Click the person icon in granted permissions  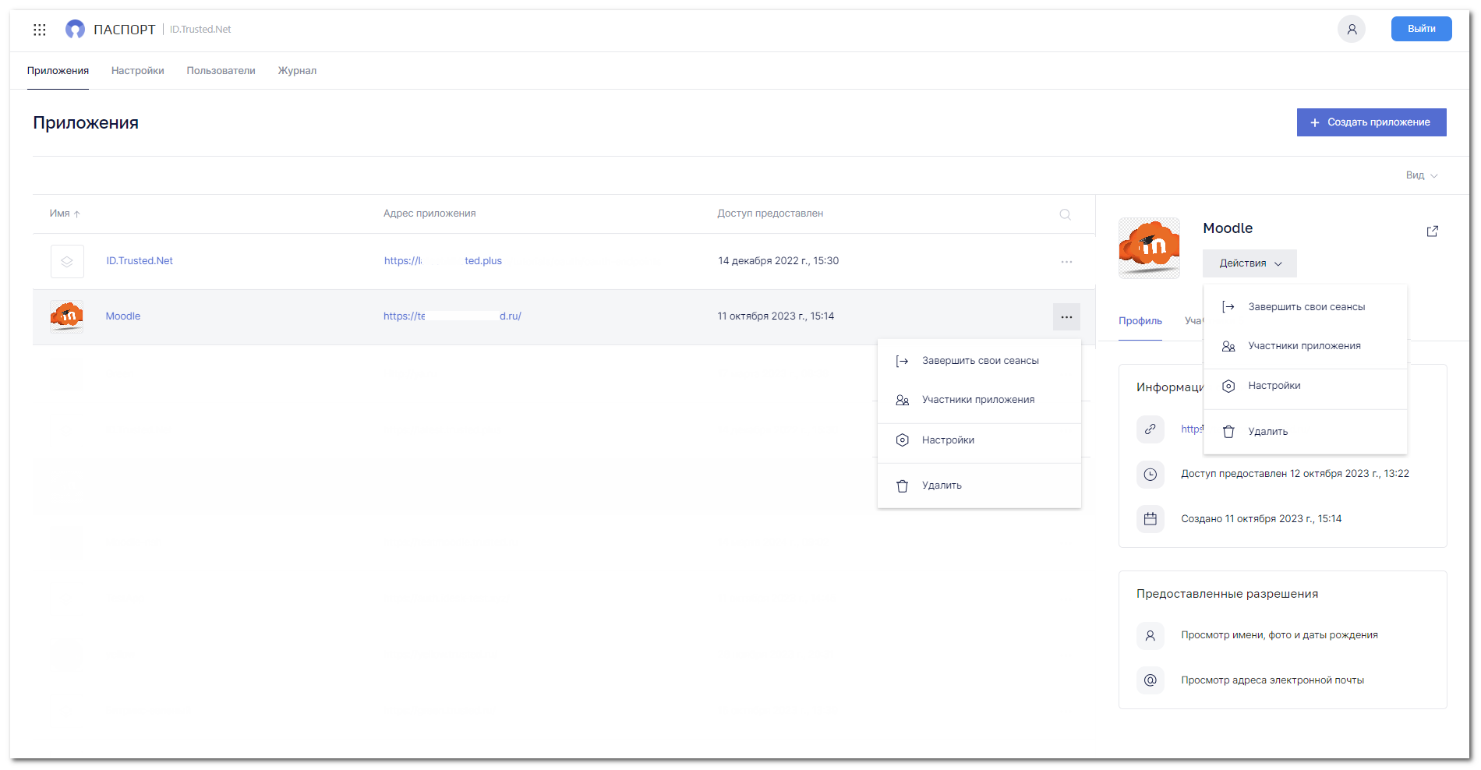point(1150,635)
